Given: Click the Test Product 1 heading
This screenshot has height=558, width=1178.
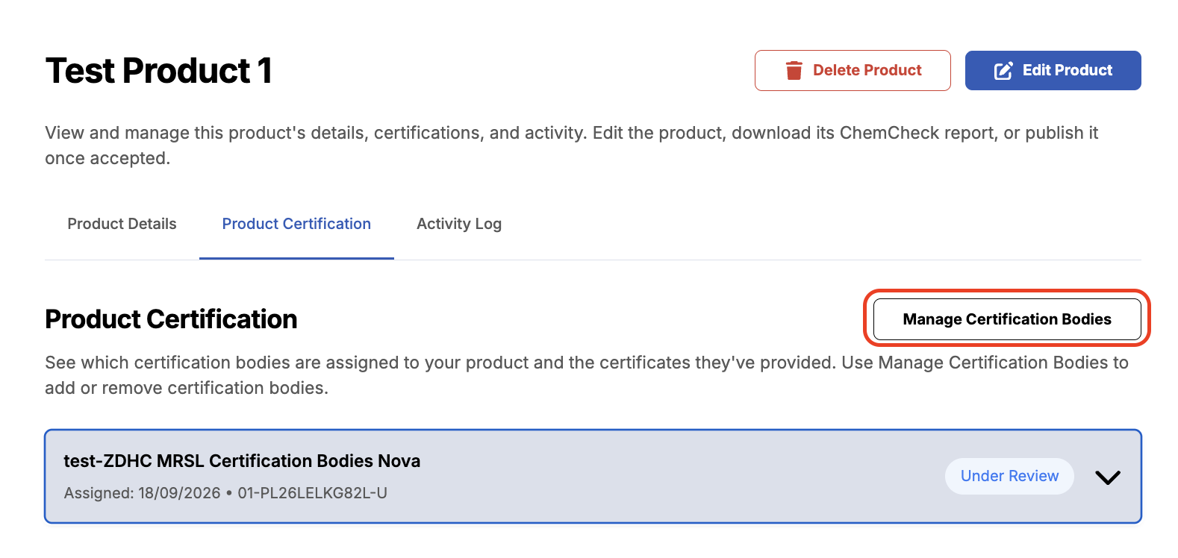Looking at the screenshot, I should 158,71.
